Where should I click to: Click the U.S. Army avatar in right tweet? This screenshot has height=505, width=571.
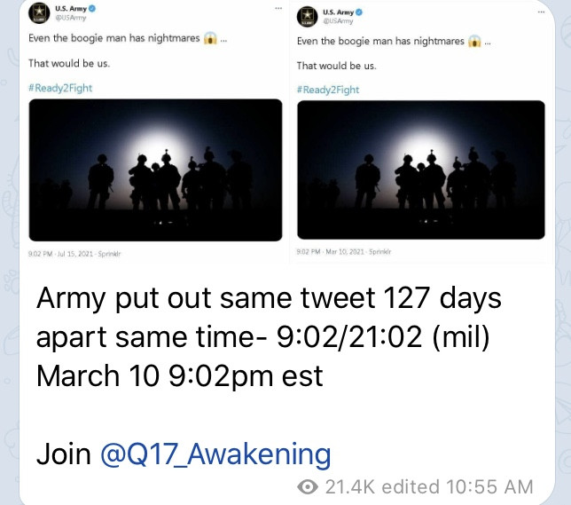point(307,16)
